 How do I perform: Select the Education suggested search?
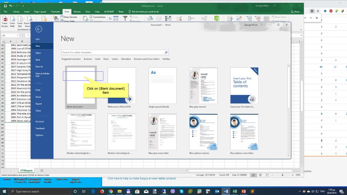(x=126, y=59)
